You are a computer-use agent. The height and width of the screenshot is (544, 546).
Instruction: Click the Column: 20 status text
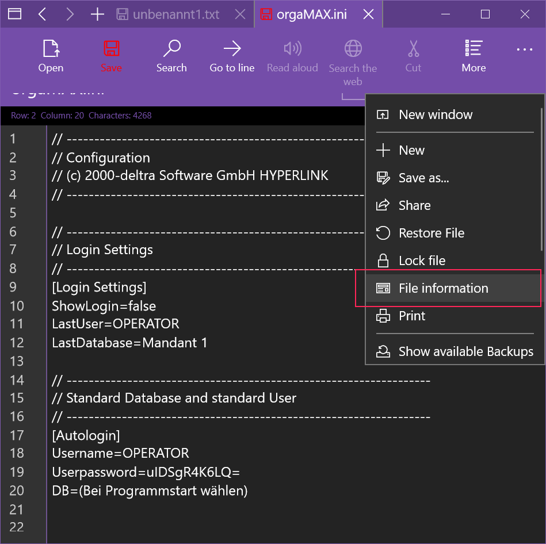tap(62, 116)
